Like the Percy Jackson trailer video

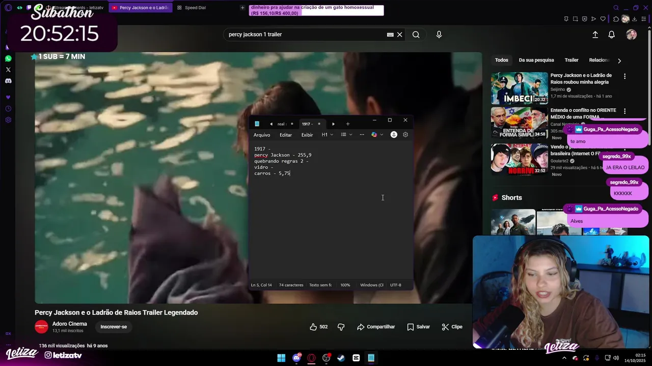(318, 327)
